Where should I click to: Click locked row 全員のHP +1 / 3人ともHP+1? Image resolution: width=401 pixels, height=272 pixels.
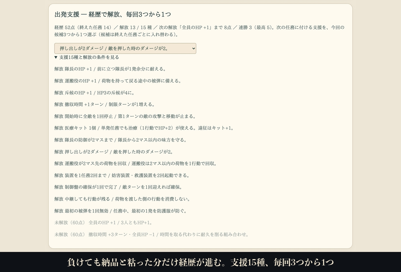(x=104, y=223)
